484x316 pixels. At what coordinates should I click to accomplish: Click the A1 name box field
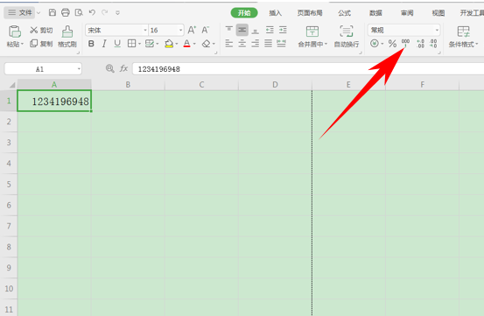pos(43,69)
